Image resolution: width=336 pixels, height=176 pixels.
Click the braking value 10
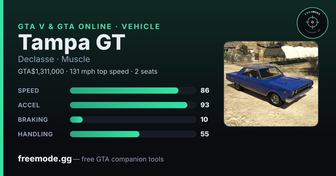pos(204,120)
